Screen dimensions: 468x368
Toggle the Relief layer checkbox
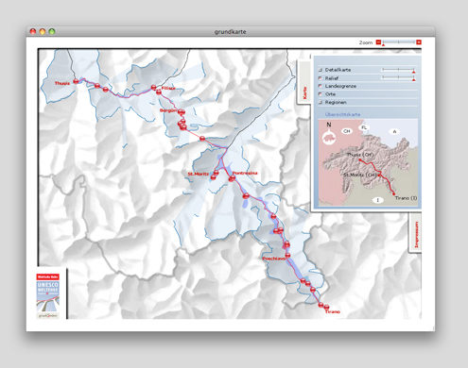(x=321, y=78)
